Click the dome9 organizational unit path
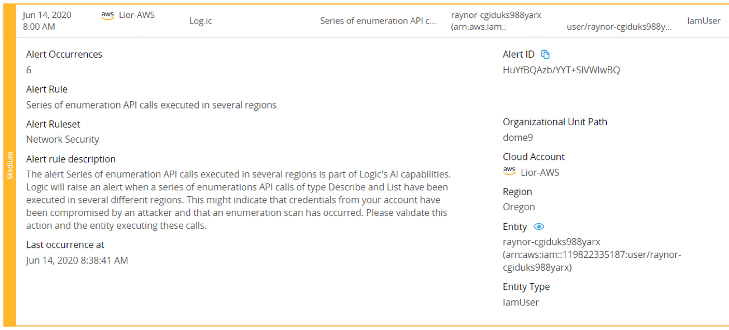 (x=518, y=137)
